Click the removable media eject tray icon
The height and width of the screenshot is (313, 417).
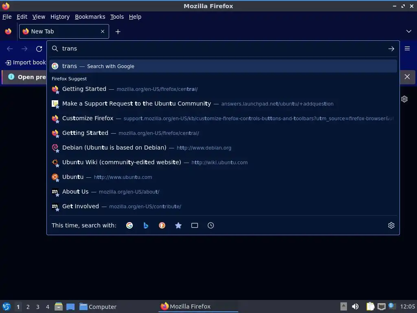click(344, 306)
